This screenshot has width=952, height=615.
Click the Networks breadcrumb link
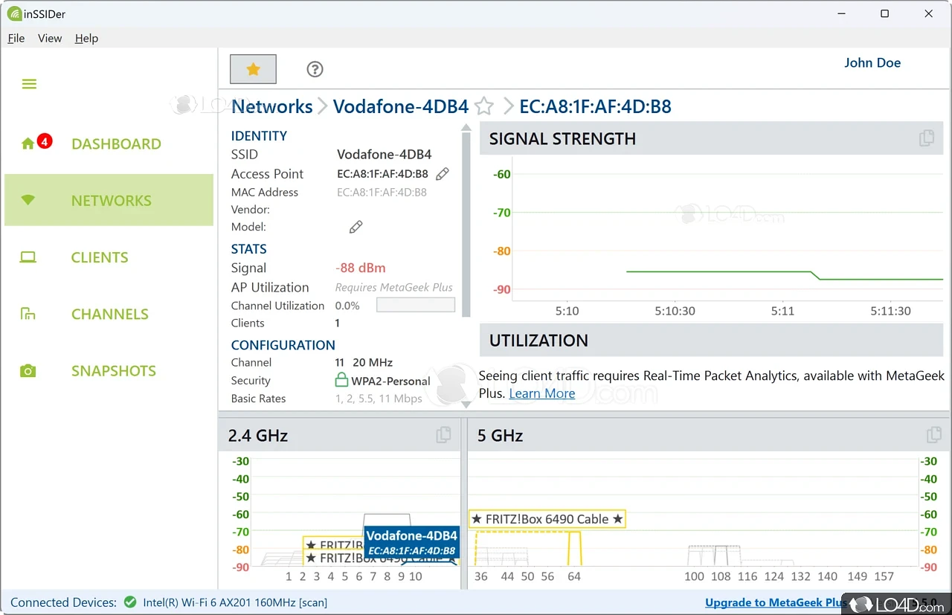[x=272, y=106]
